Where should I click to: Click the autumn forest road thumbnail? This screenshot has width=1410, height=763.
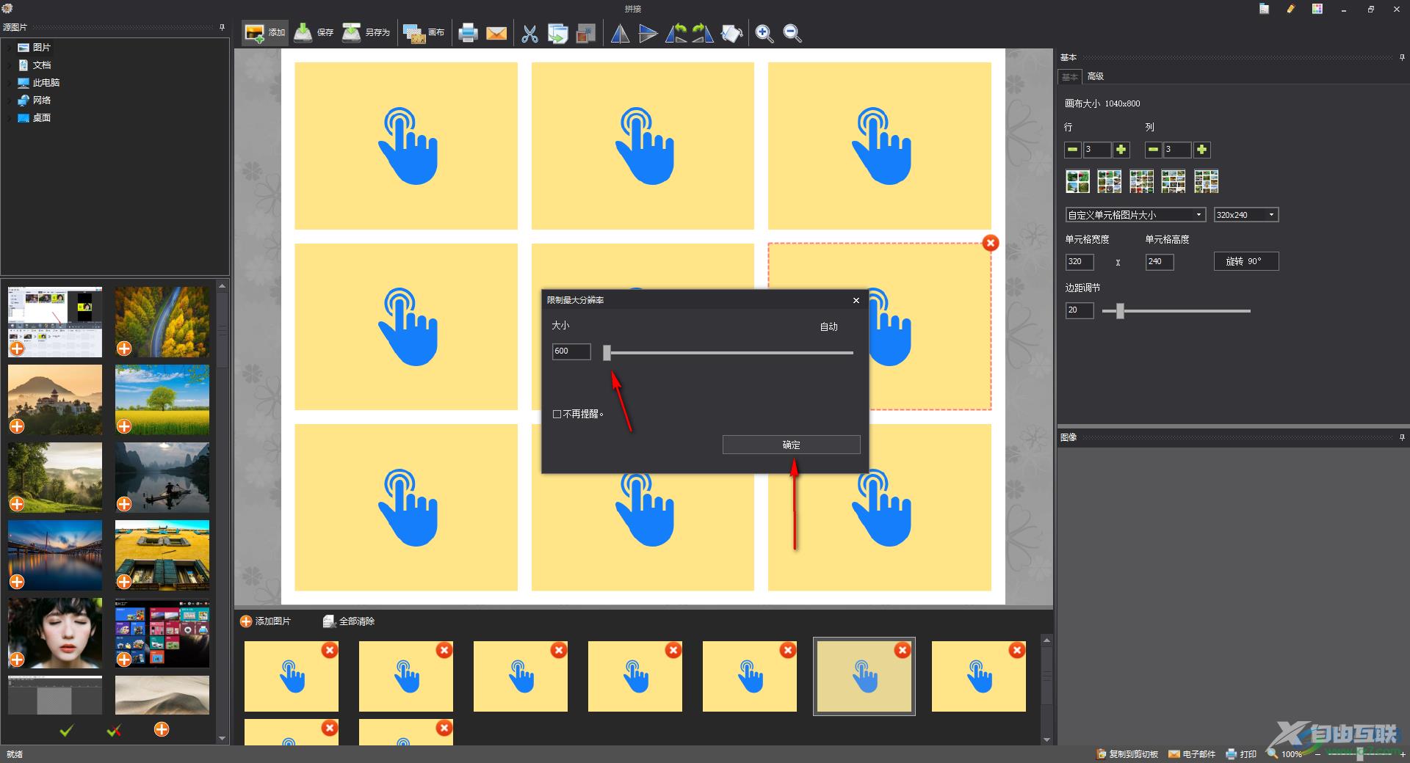162,322
